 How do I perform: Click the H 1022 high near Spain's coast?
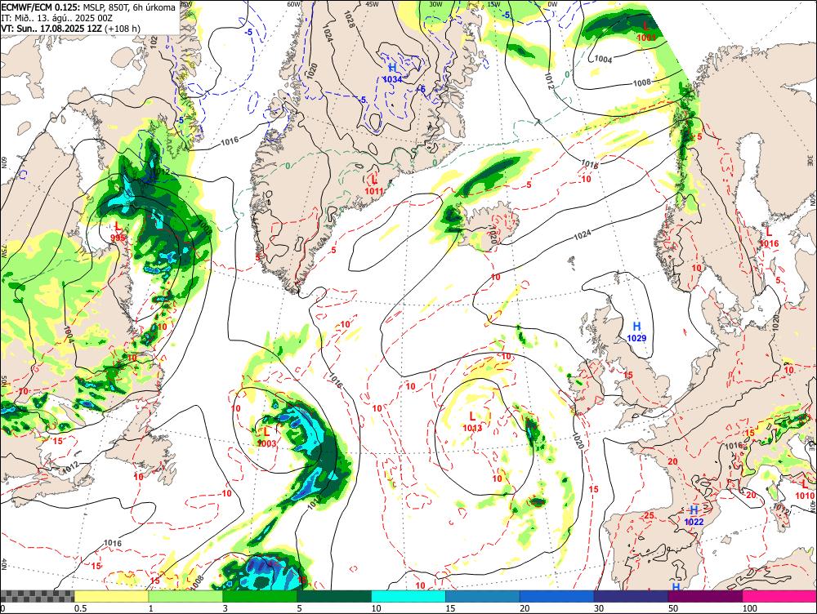click(x=694, y=515)
